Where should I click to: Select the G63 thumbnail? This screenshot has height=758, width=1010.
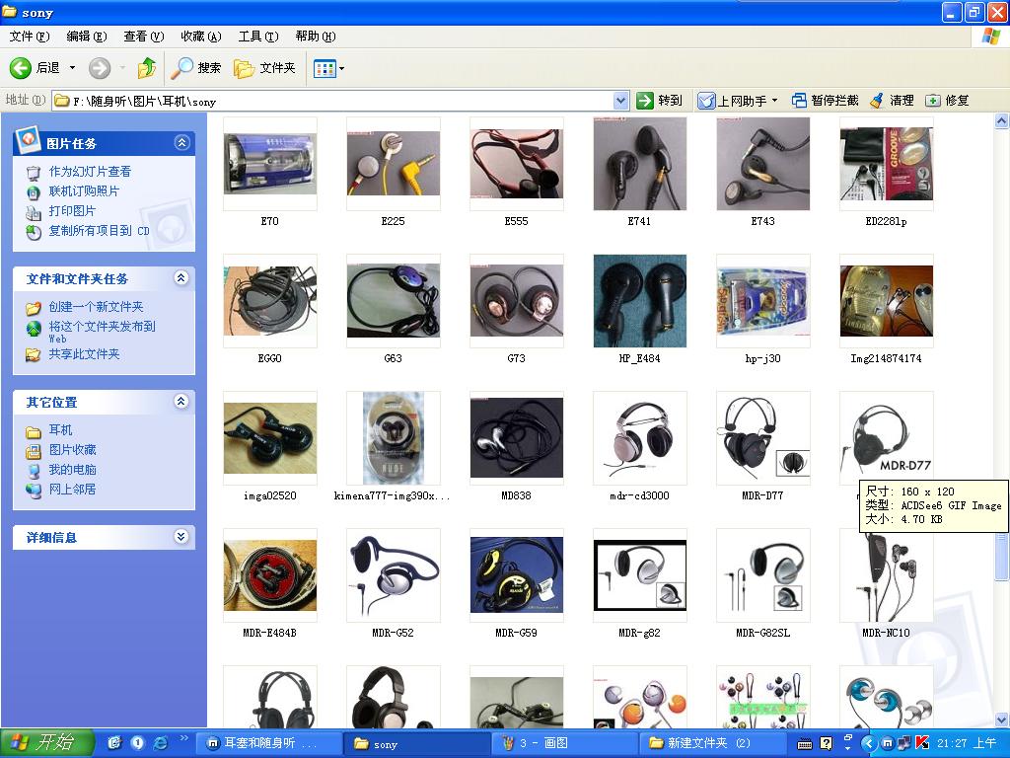point(393,301)
